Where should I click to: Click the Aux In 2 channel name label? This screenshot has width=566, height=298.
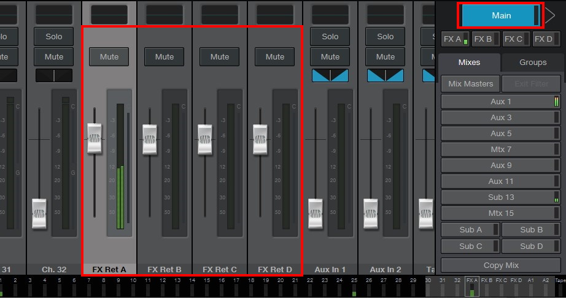[385, 270]
